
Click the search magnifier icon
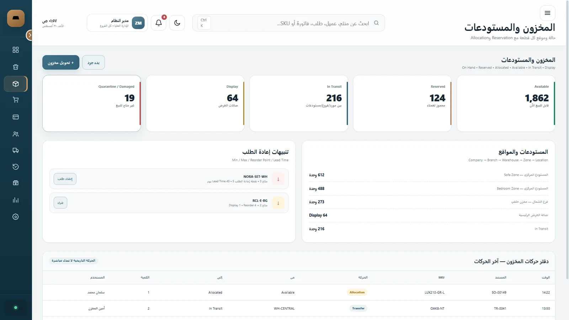tap(376, 23)
